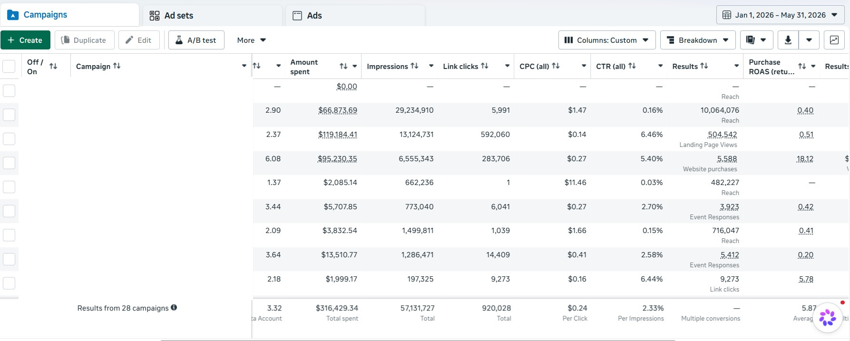This screenshot has width=850, height=341.
Task: Sort by CTR (all) arrows
Action: pos(632,66)
